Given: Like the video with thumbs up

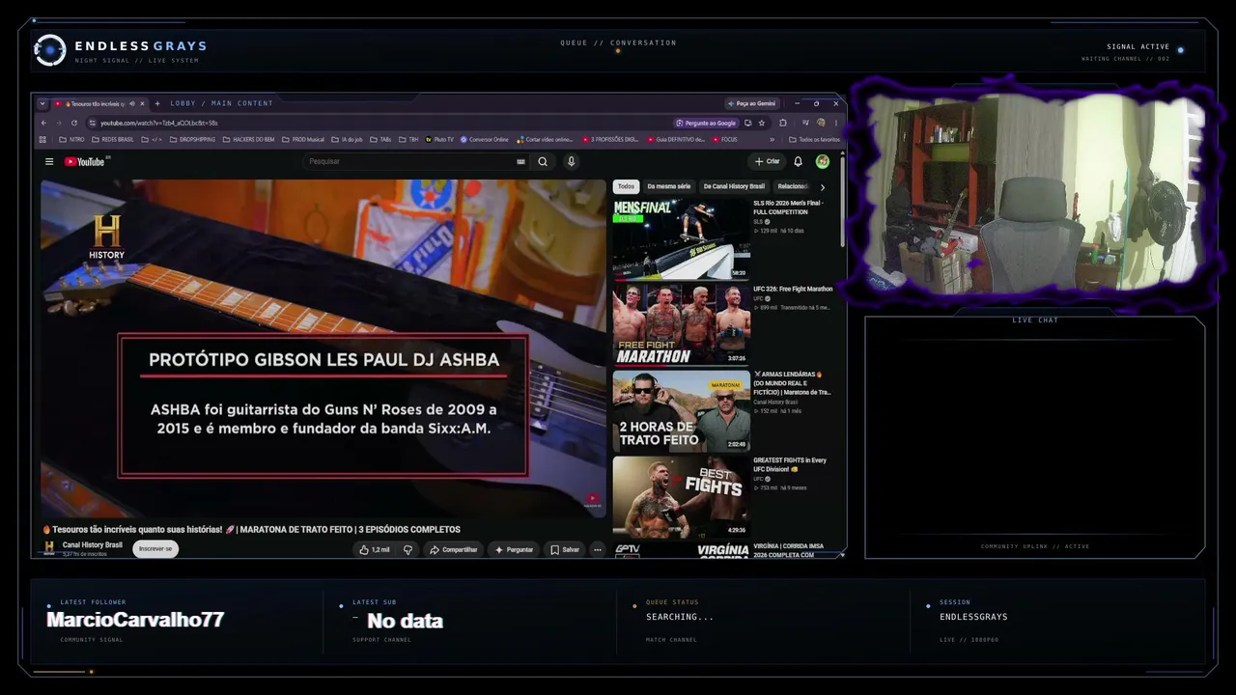Looking at the screenshot, I should click(x=375, y=549).
